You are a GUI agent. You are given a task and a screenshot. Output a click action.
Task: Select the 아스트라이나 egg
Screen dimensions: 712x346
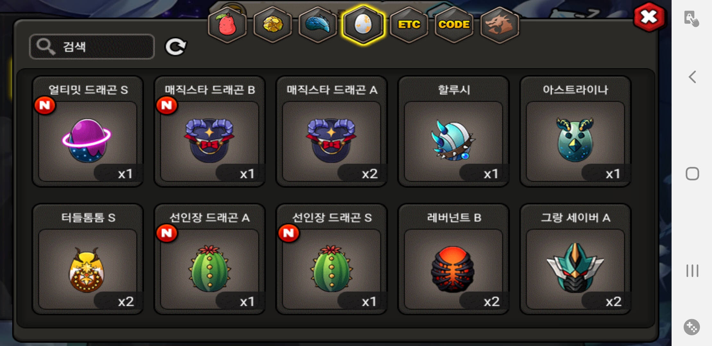point(575,131)
